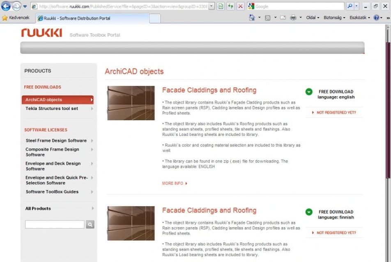Viewport: 391px width, 262px height.
Task: Click the ArchiCAD objects page heading
Action: tap(134, 71)
